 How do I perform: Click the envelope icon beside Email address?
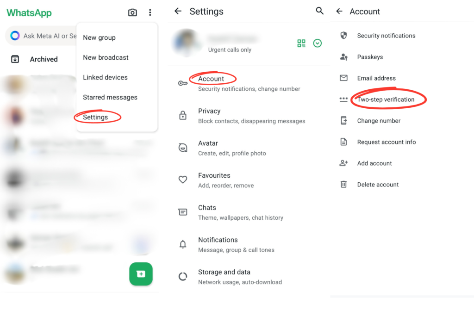pyautogui.click(x=343, y=78)
